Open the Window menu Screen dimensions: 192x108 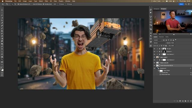click(67, 1)
